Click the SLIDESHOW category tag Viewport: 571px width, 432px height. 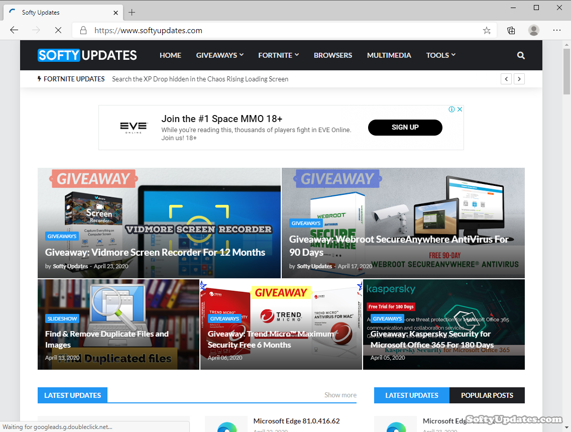pyautogui.click(x=62, y=318)
